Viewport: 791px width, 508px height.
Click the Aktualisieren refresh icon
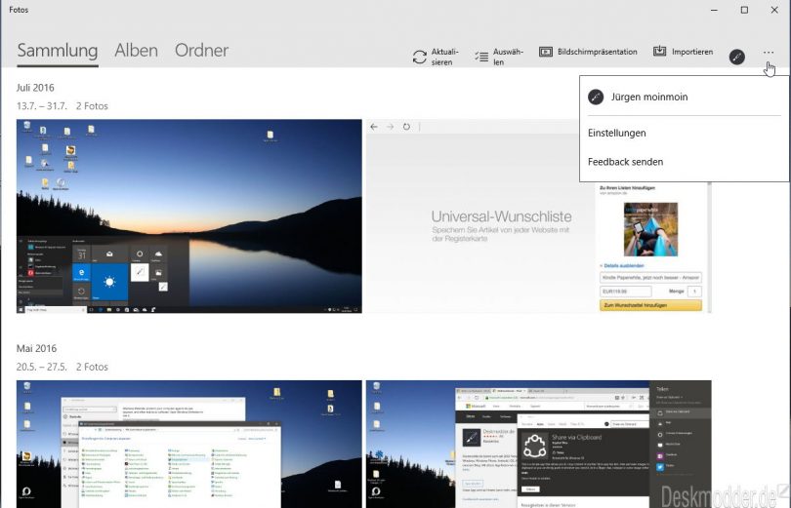(420, 57)
